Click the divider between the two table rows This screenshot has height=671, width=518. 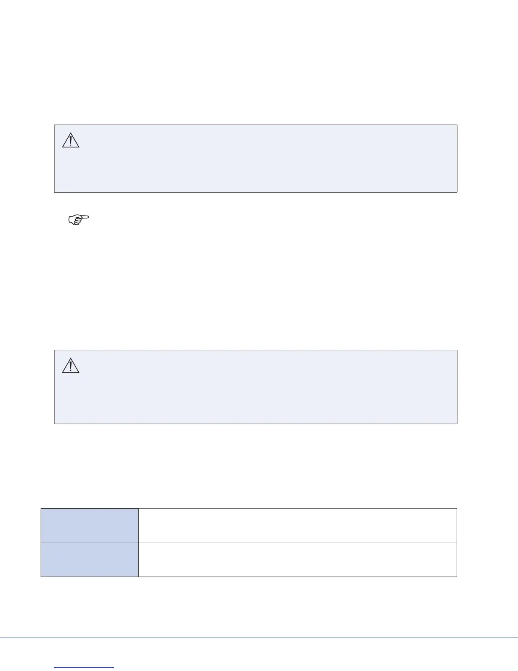tap(249, 543)
